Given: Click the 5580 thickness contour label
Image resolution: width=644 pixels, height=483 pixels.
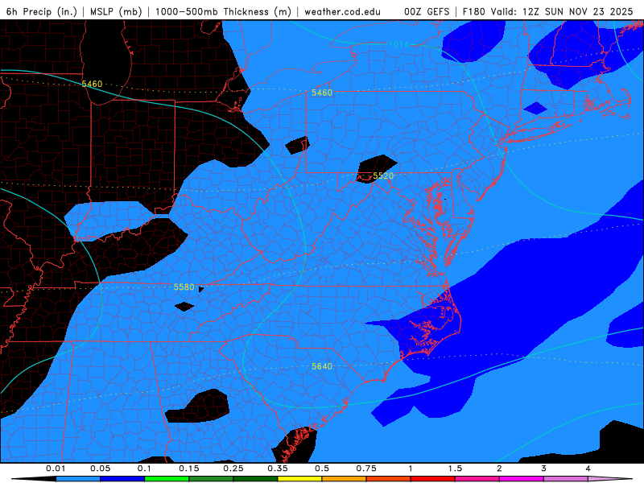Looking at the screenshot, I should tap(184, 287).
